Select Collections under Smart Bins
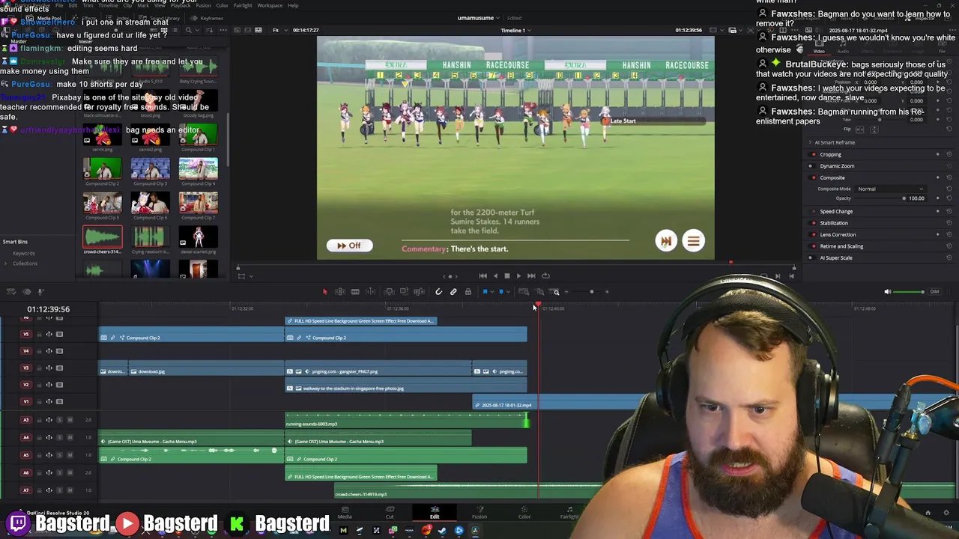 click(x=25, y=264)
